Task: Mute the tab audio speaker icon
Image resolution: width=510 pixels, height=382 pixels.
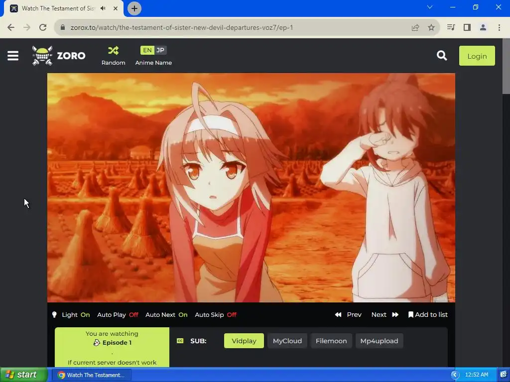Action: [x=103, y=8]
